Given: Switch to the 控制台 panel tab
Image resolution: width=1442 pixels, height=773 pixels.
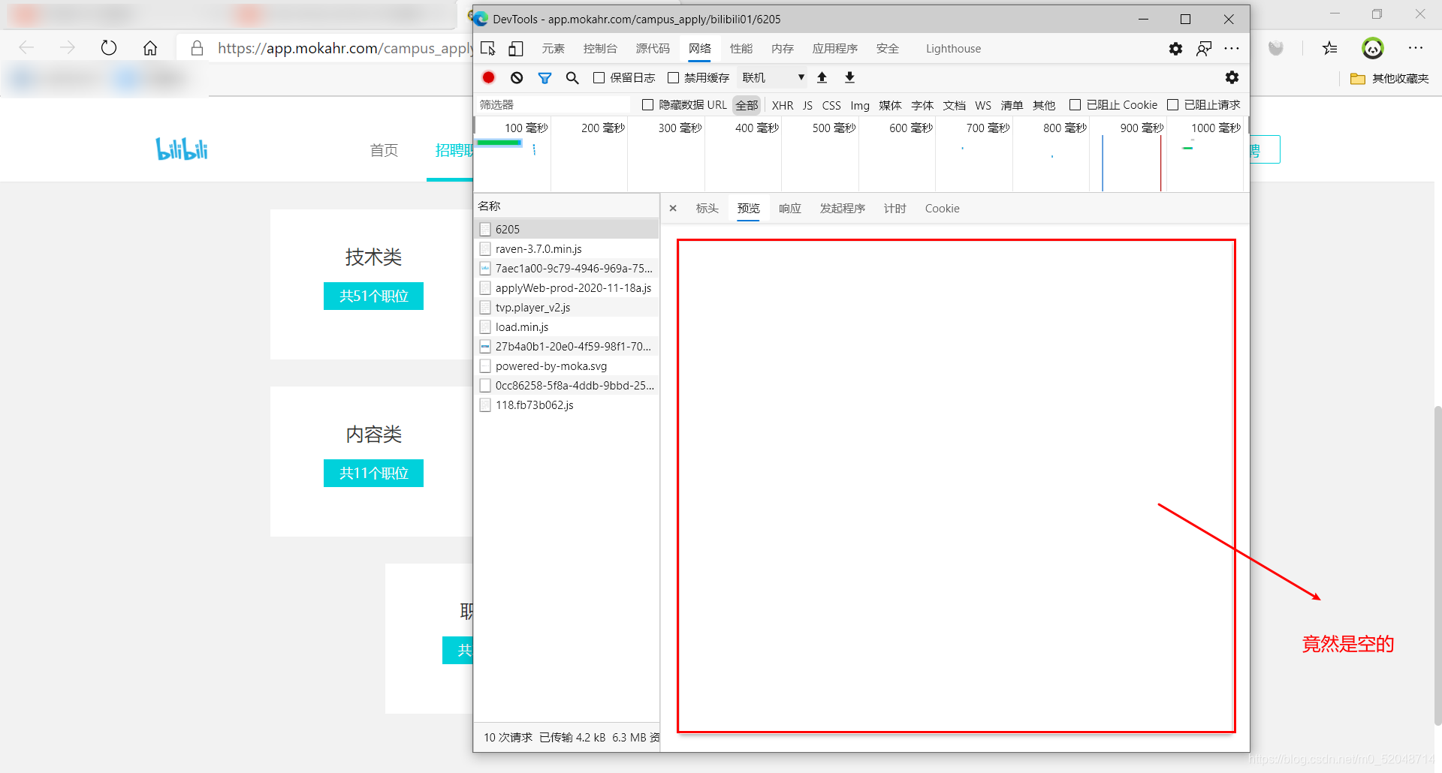Looking at the screenshot, I should click(600, 49).
